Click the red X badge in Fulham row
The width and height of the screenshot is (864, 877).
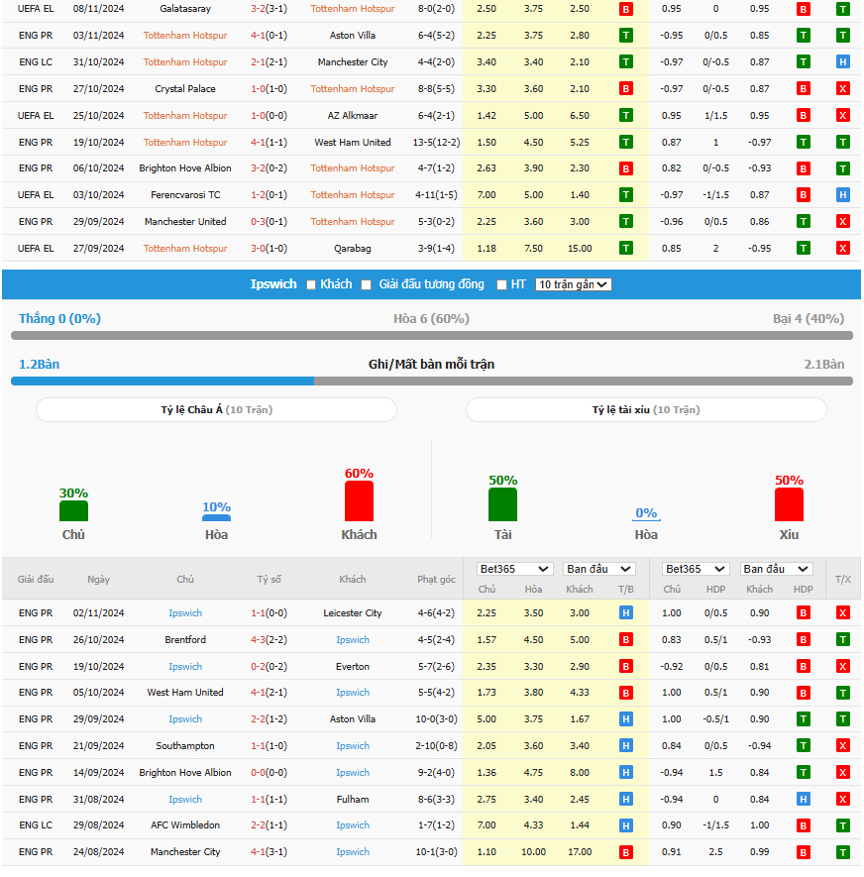[842, 800]
